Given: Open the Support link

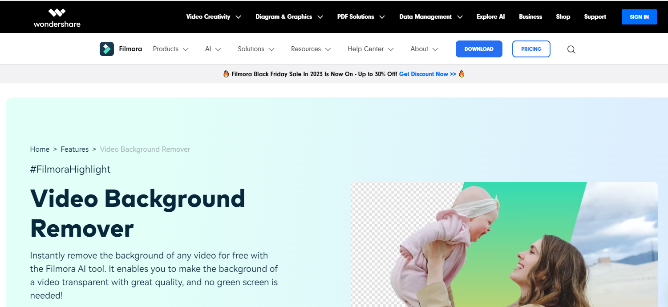Looking at the screenshot, I should coord(595,17).
